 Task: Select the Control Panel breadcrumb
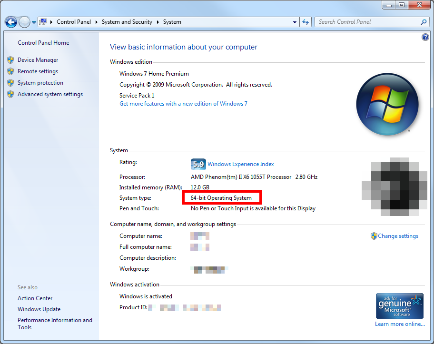coord(74,22)
